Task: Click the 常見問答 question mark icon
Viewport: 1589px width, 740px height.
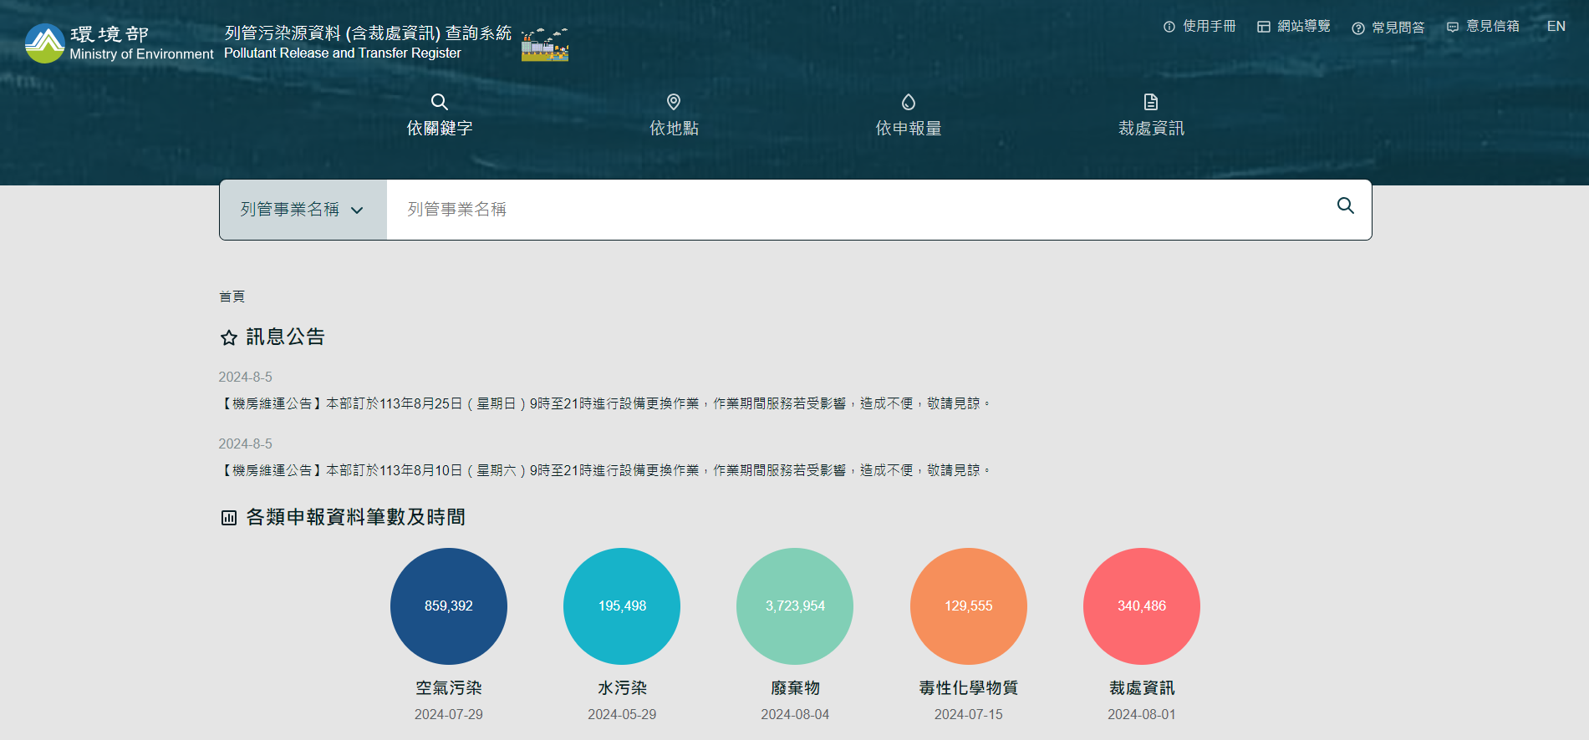Action: pyautogui.click(x=1358, y=28)
